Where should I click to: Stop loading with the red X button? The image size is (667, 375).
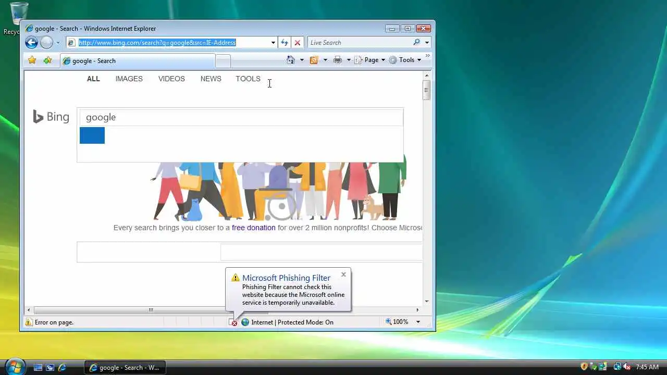point(297,43)
